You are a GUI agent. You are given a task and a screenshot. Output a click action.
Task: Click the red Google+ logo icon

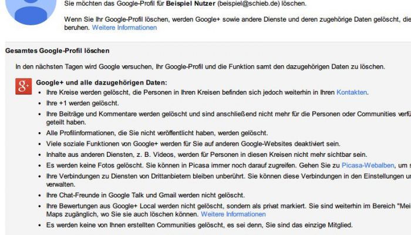23,86
